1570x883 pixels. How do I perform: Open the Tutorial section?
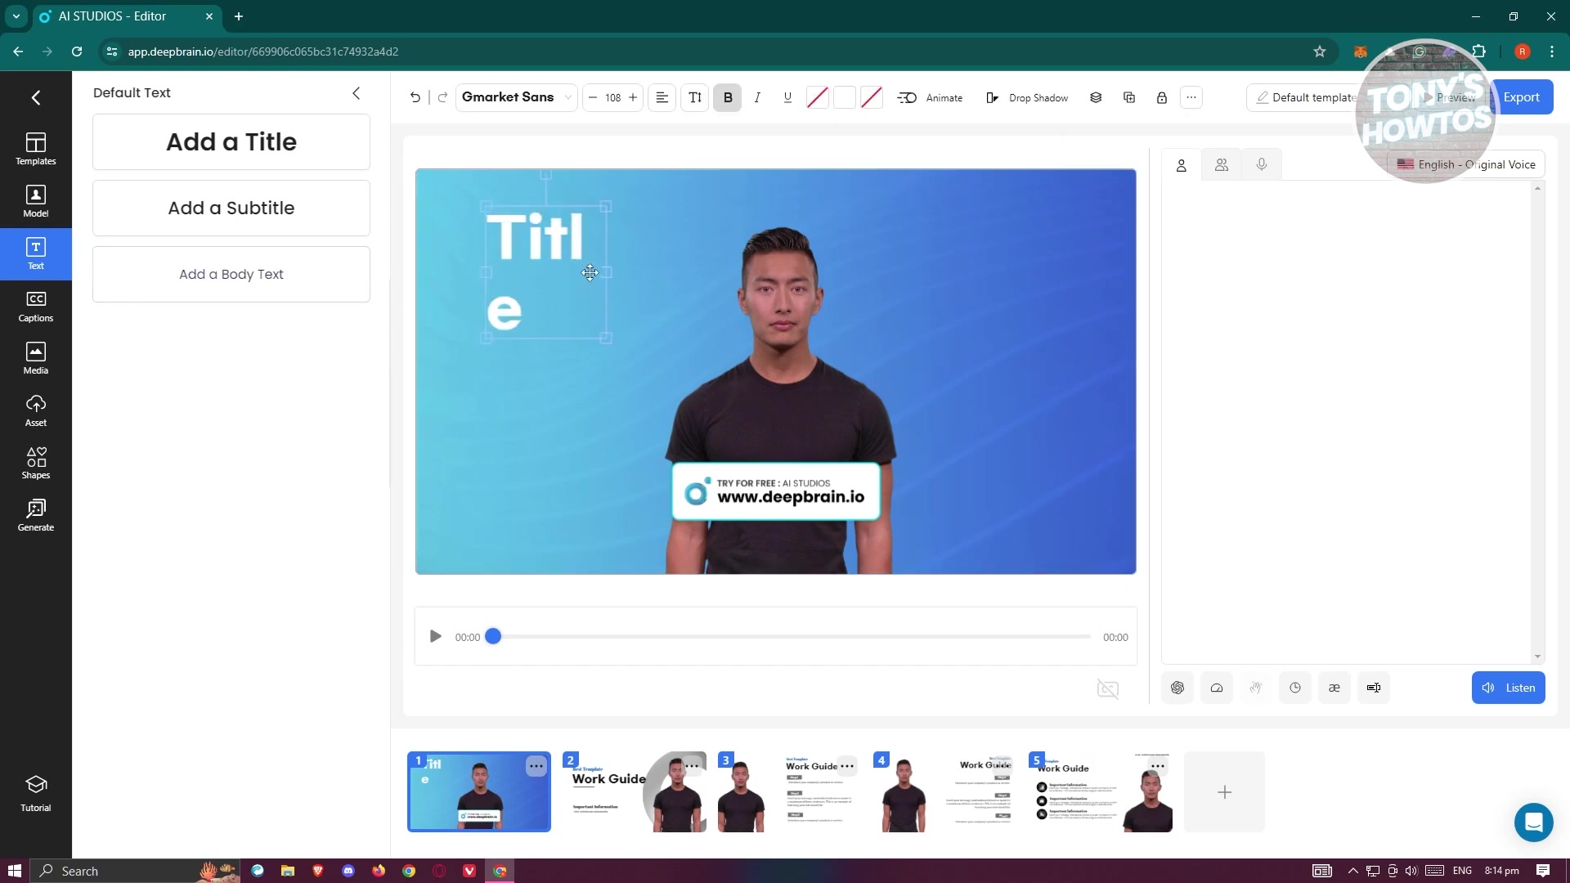click(x=35, y=794)
